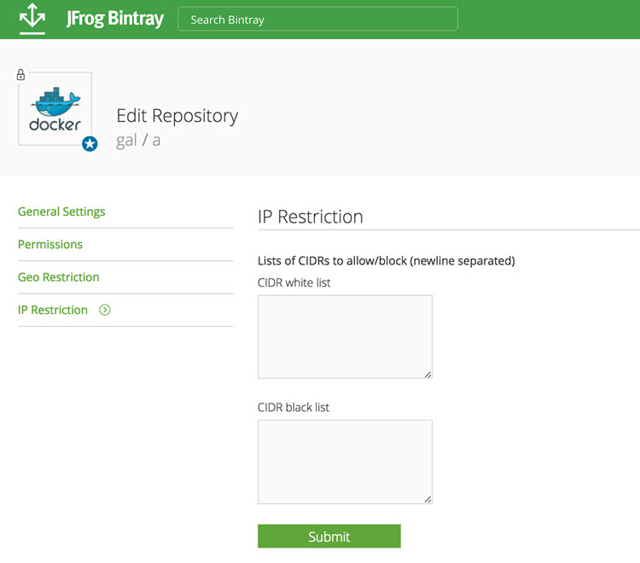Open the 'gal' owner link
The height and width of the screenshot is (563, 640).
(x=126, y=141)
